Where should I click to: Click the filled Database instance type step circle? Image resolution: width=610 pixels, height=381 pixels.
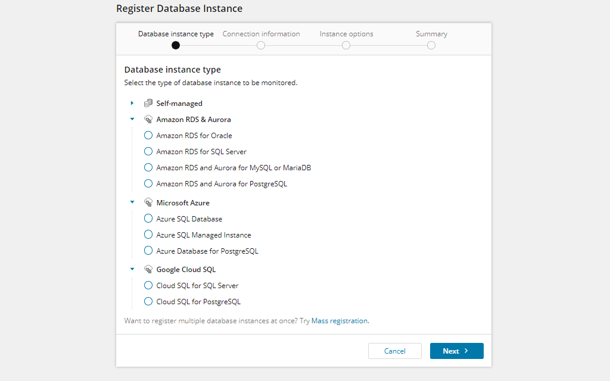[x=175, y=45]
